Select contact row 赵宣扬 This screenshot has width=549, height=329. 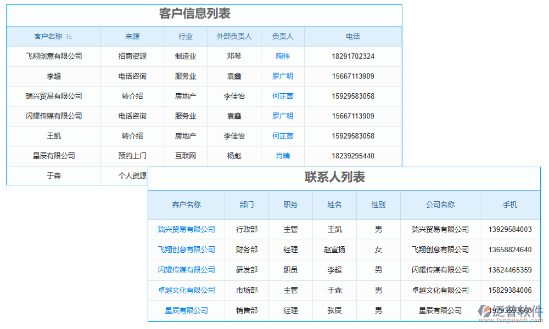(x=335, y=249)
